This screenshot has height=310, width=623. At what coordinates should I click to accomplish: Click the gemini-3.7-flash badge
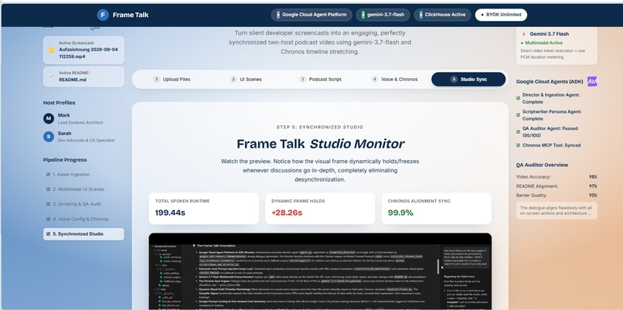pyautogui.click(x=383, y=15)
